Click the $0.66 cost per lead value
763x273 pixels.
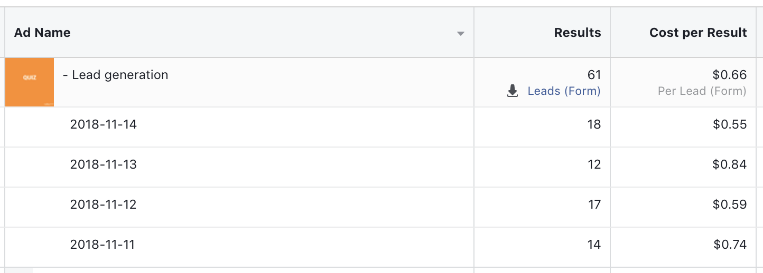[730, 75]
